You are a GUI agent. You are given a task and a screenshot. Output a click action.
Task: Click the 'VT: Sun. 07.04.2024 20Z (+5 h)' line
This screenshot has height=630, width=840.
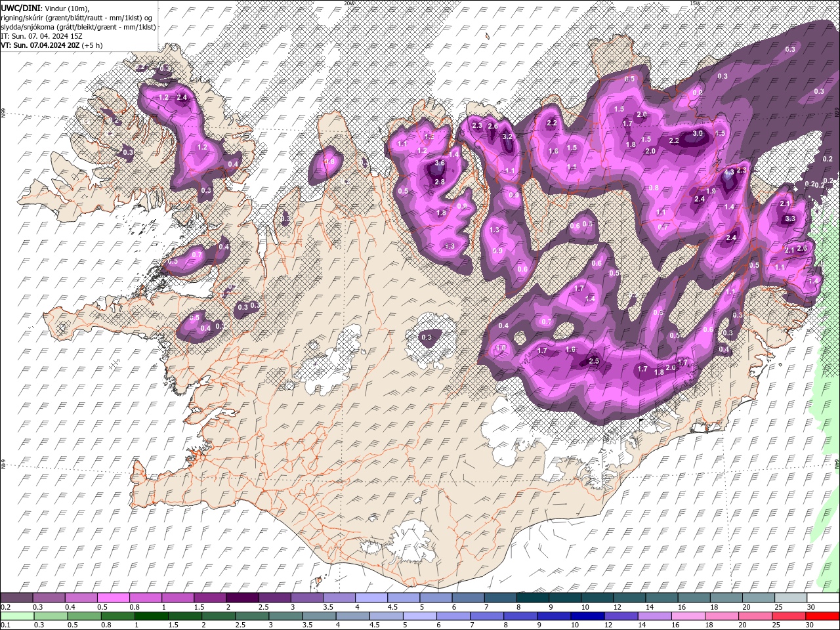(52, 45)
